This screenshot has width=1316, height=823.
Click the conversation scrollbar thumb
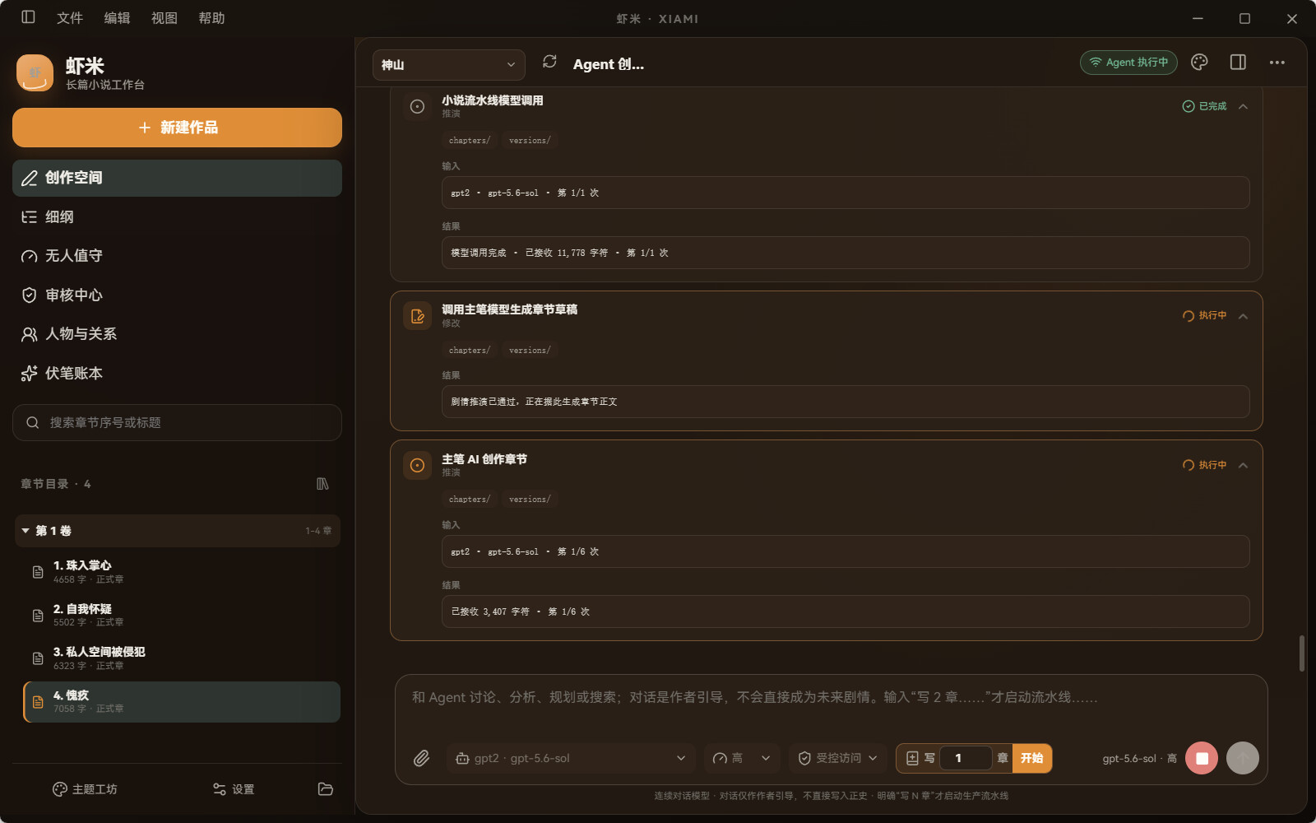(x=1301, y=653)
